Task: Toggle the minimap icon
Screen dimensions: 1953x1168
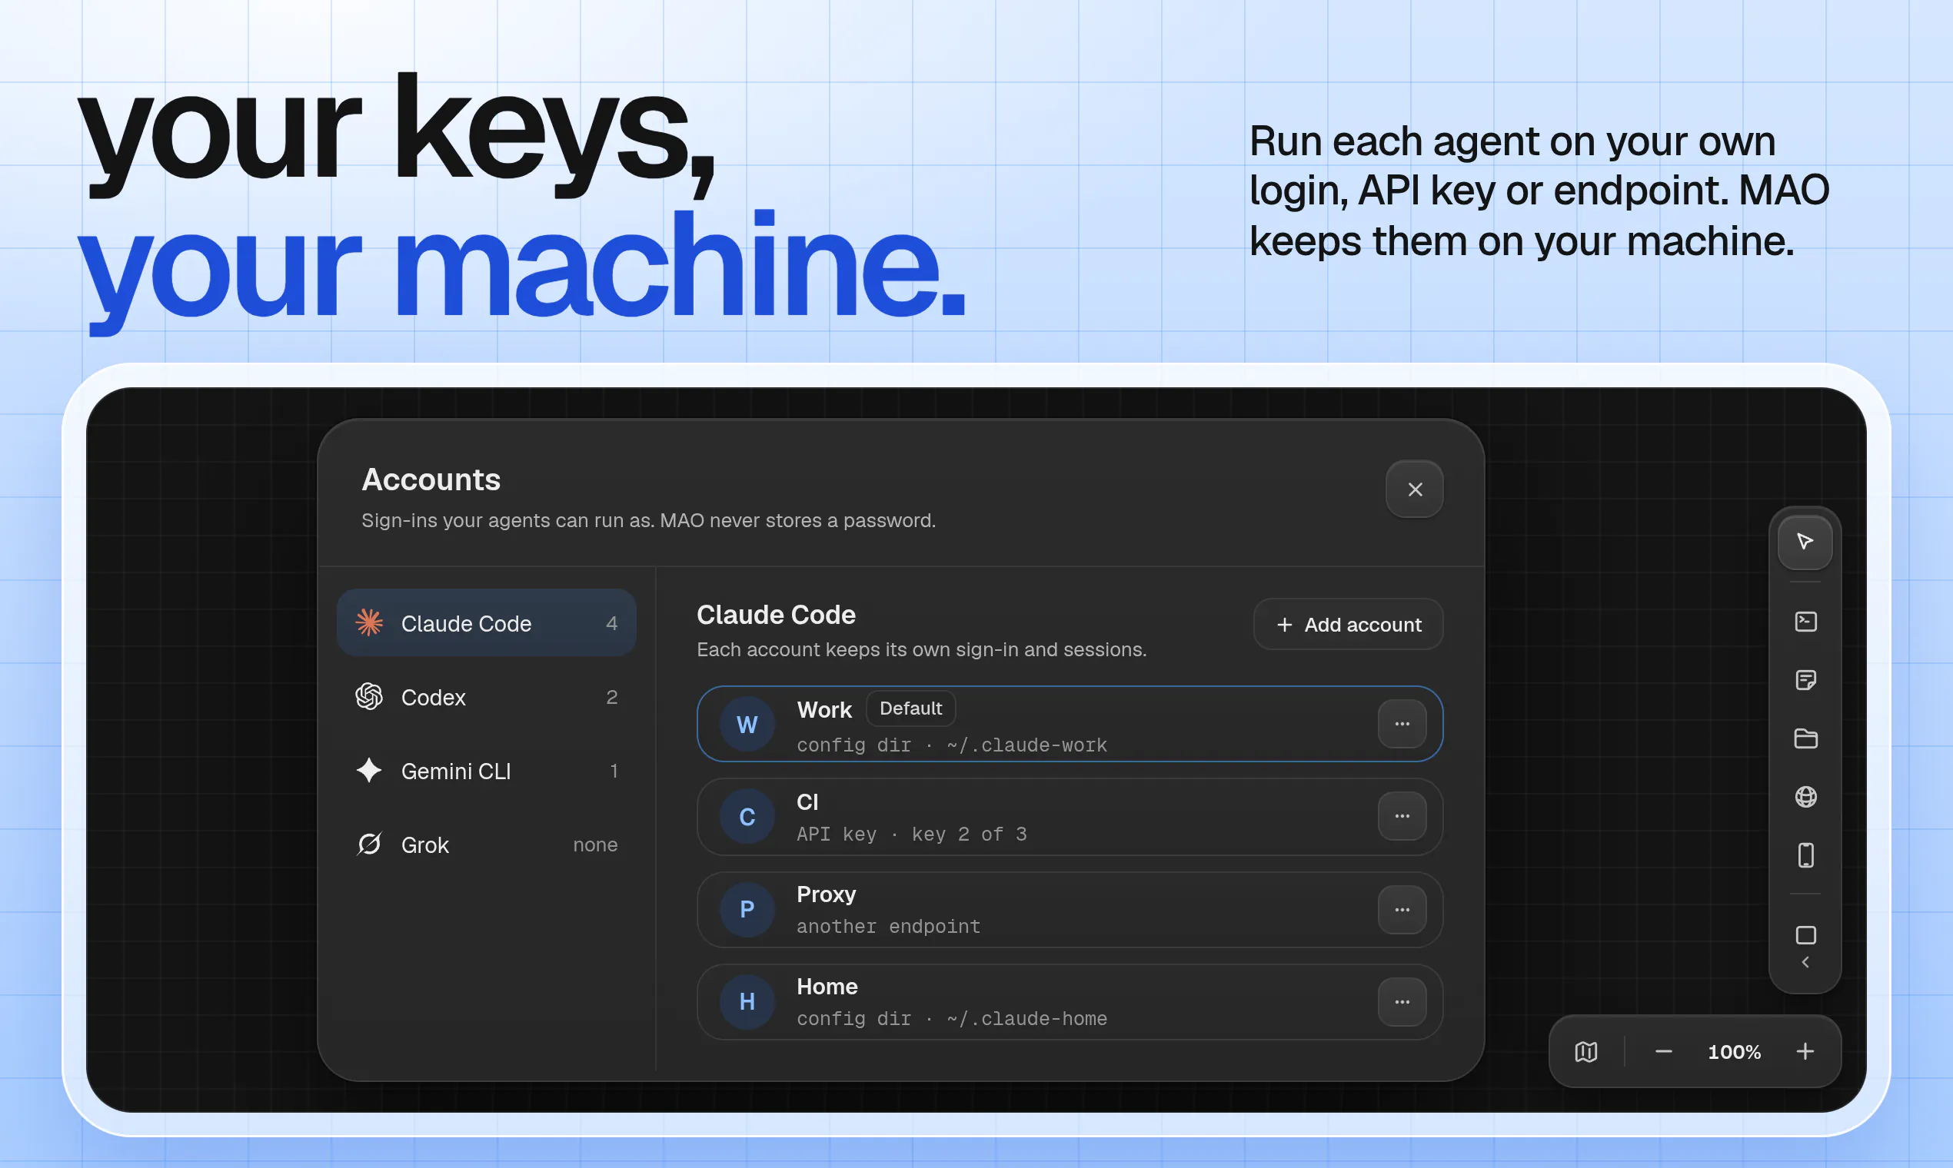Action: coord(1586,1051)
